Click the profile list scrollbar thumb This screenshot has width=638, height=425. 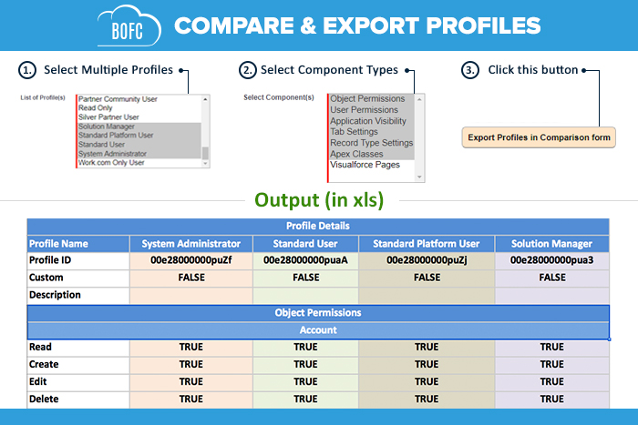205,153
